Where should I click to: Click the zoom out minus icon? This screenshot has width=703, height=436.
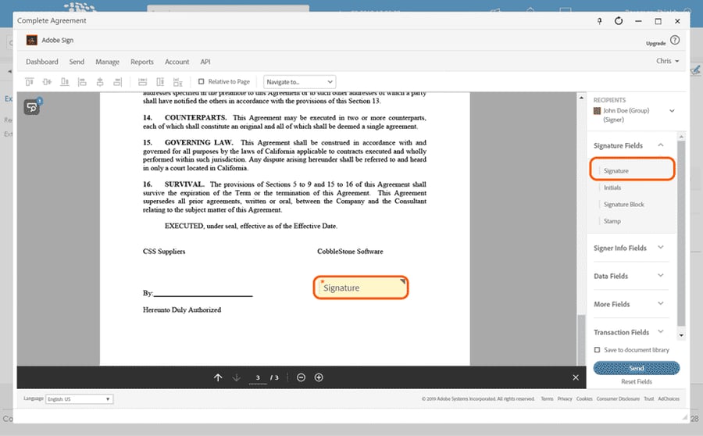pos(301,377)
